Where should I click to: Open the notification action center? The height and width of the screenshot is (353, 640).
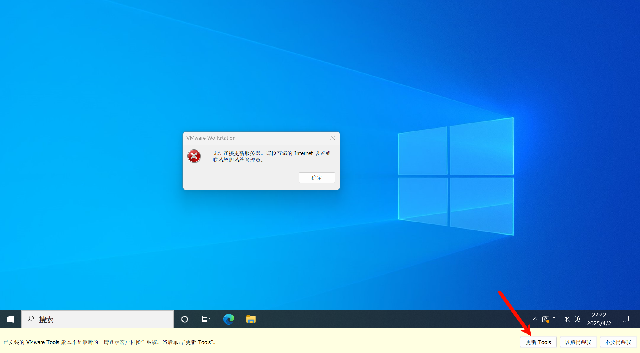pyautogui.click(x=625, y=319)
